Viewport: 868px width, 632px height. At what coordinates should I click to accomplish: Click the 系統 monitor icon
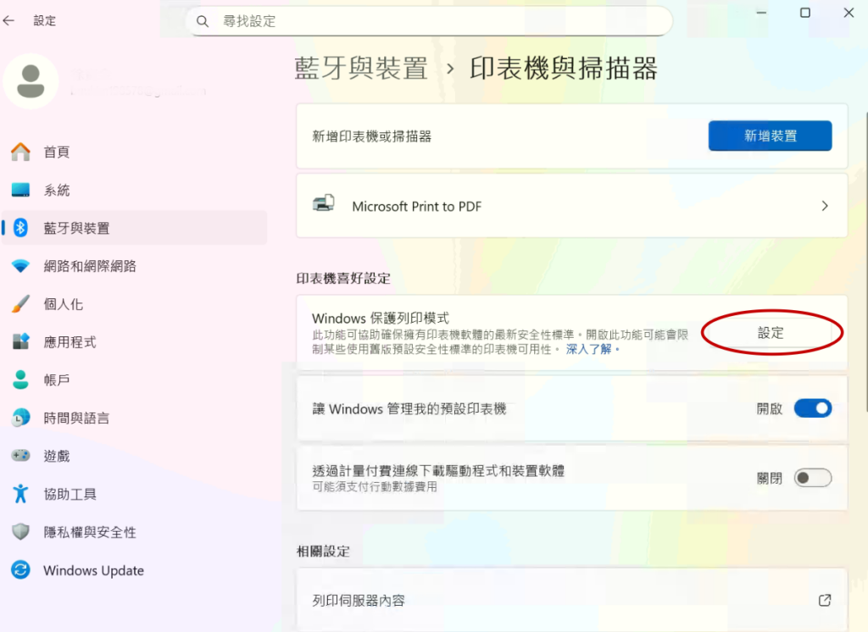[x=20, y=191]
